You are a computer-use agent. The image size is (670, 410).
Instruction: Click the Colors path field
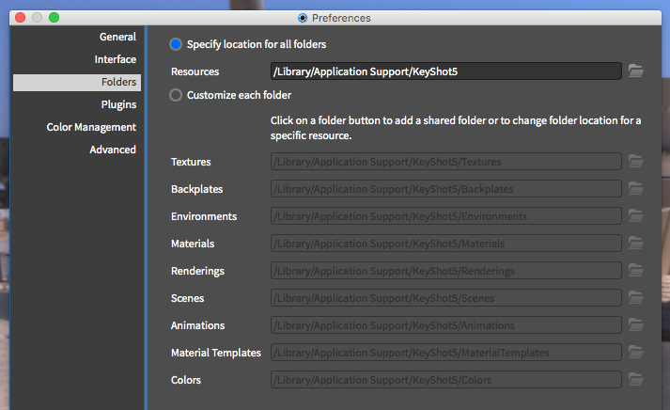446,380
